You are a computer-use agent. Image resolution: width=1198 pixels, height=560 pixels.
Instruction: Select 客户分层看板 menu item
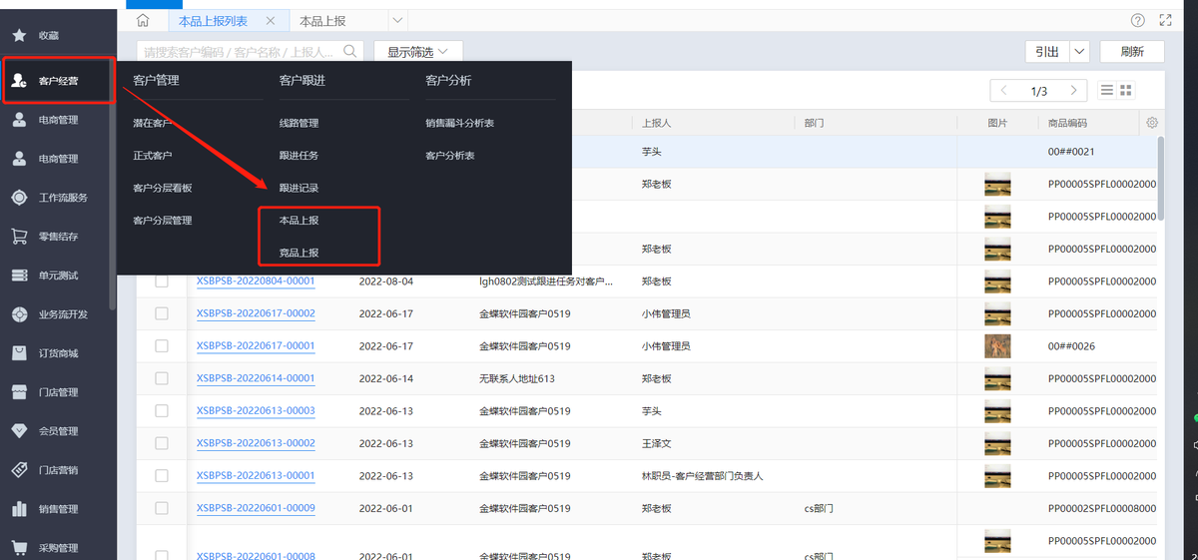point(163,188)
